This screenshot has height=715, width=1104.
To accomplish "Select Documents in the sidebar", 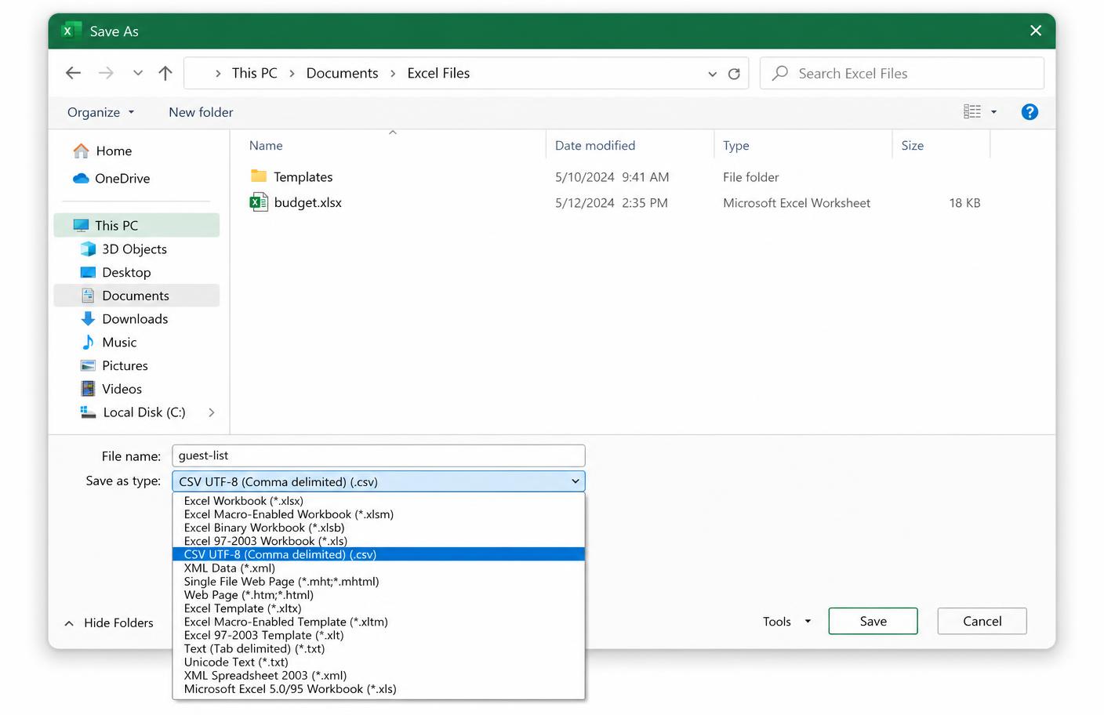I will [136, 296].
